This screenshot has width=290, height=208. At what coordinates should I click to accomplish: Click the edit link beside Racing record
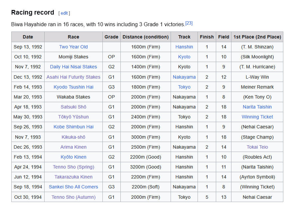point(64,13)
